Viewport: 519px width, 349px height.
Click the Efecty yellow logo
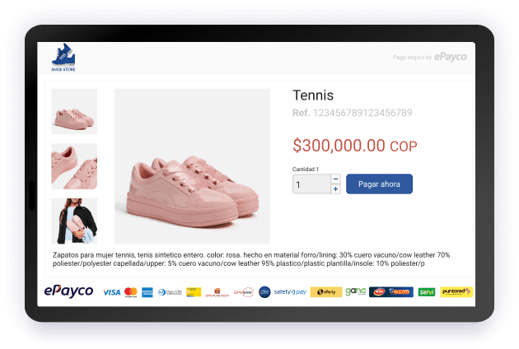326,291
